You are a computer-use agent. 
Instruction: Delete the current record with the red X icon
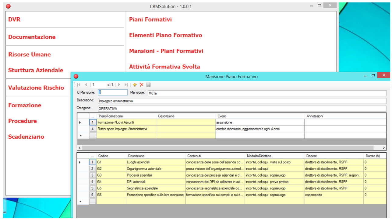pyautogui.click(x=142, y=85)
